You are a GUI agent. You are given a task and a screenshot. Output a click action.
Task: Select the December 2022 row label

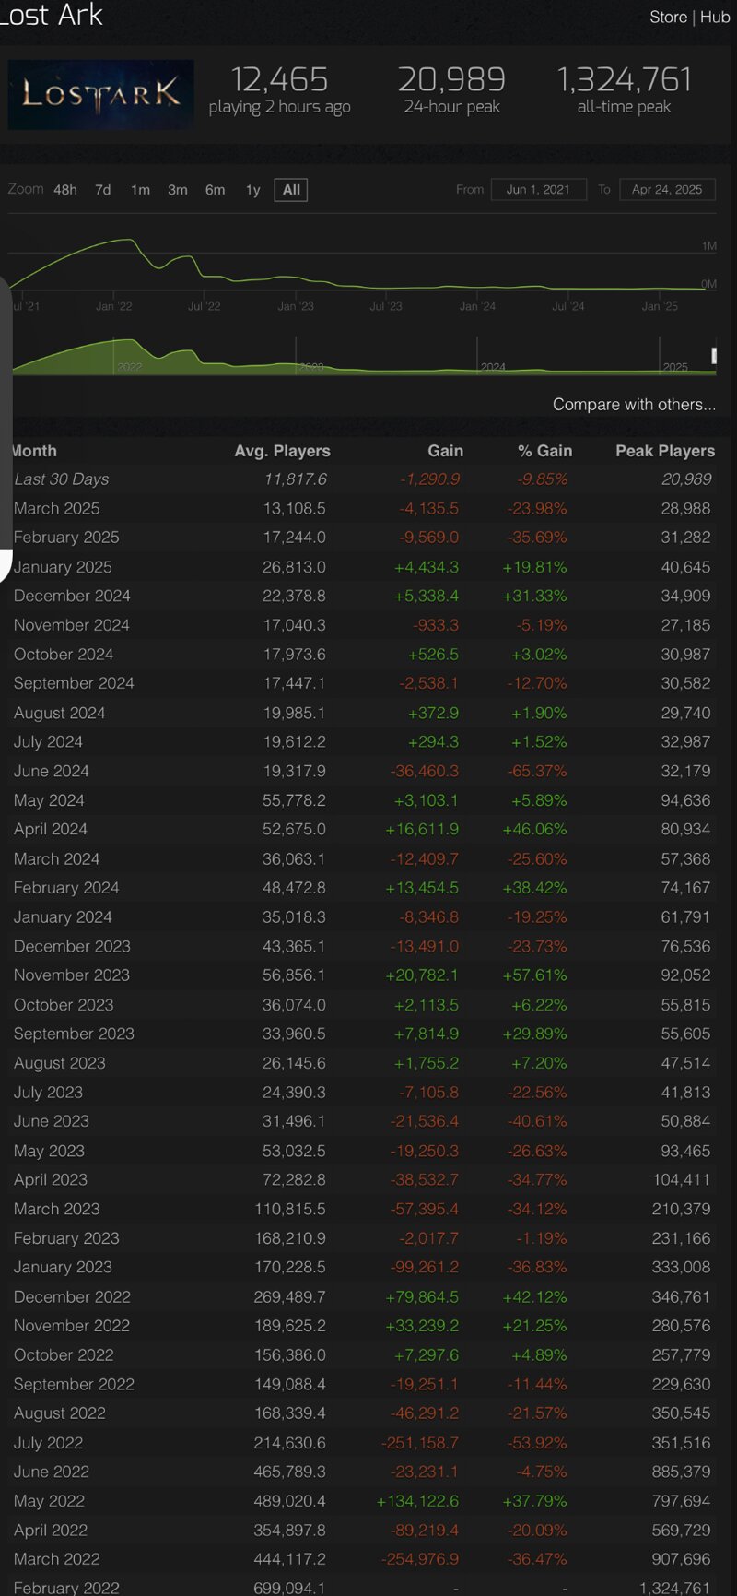point(72,1297)
